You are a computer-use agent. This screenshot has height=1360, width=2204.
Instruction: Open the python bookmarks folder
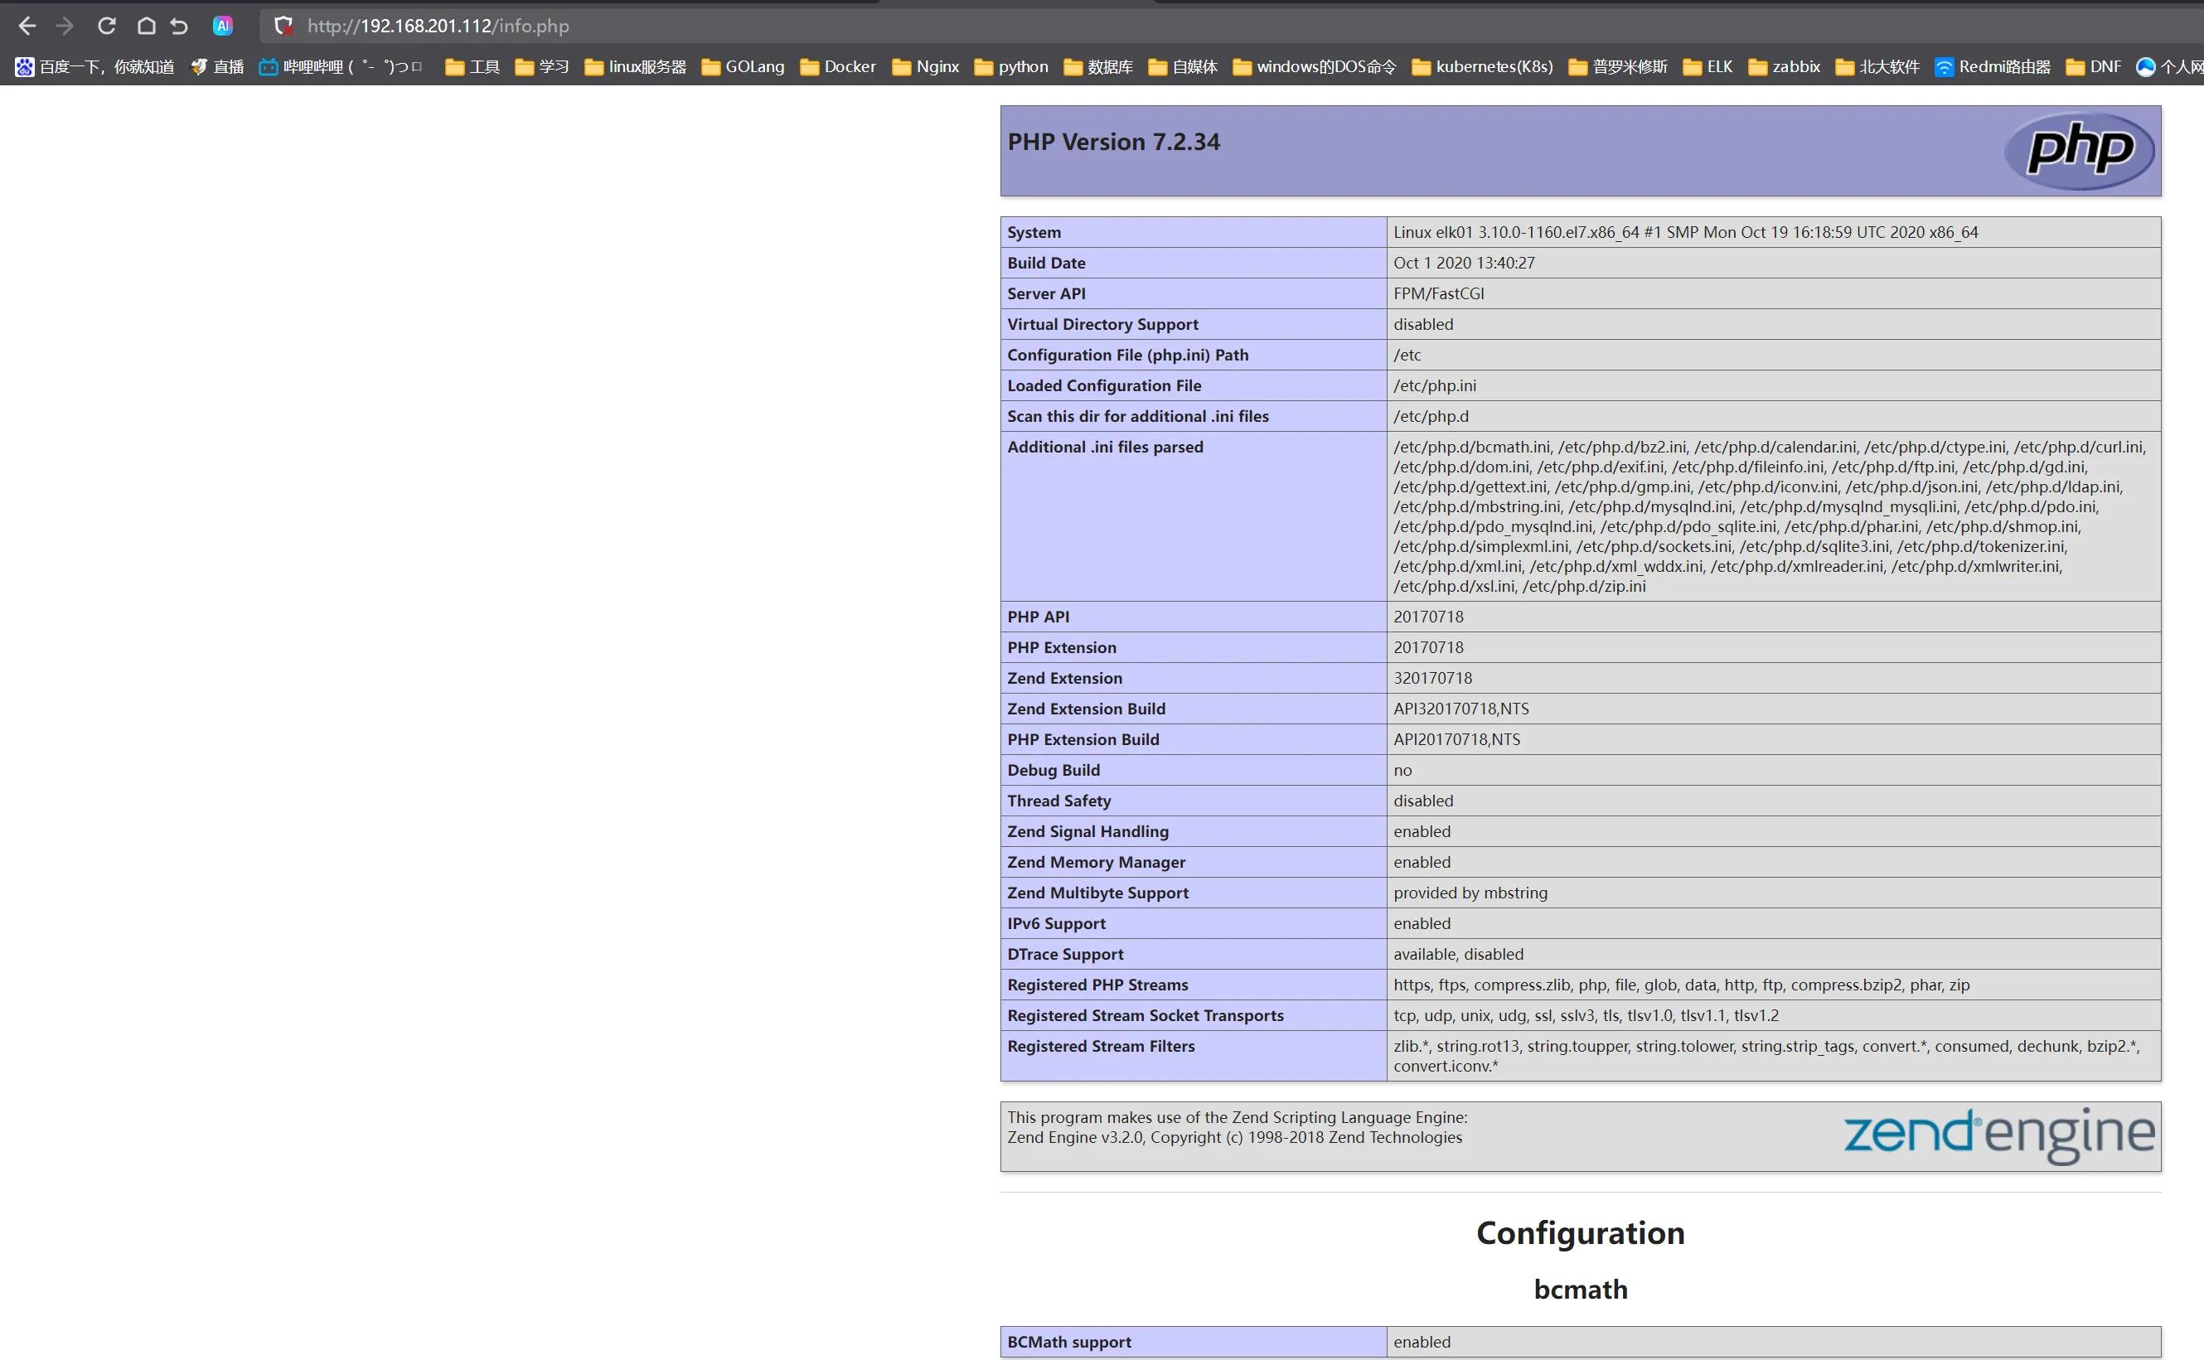[x=1011, y=66]
